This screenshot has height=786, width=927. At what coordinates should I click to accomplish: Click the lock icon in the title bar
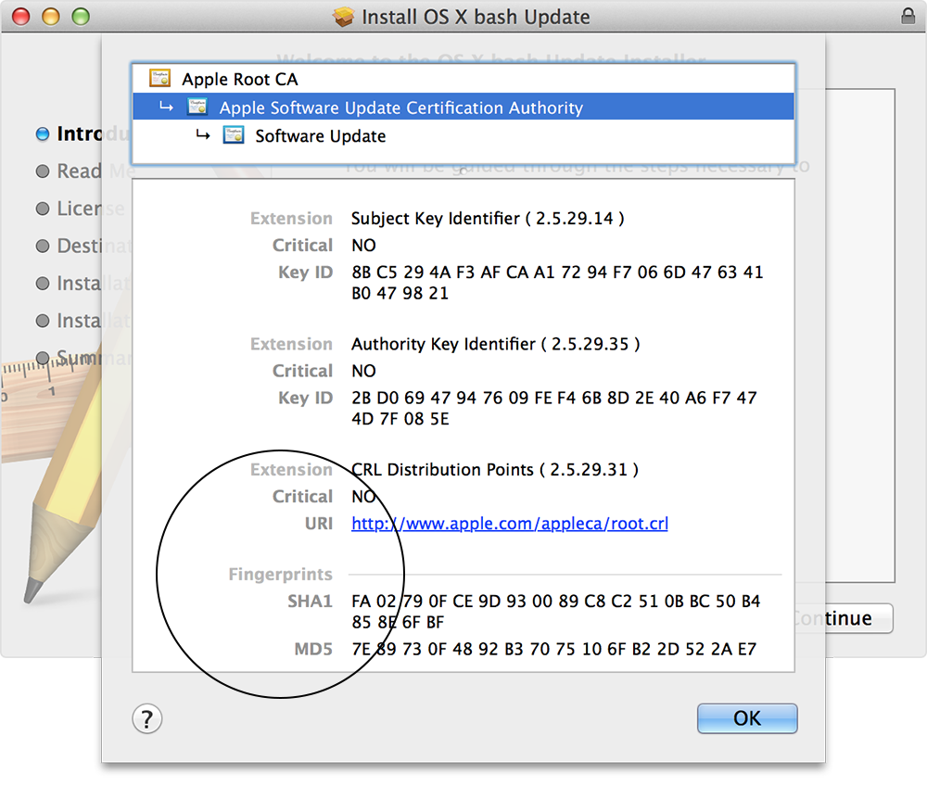[908, 16]
